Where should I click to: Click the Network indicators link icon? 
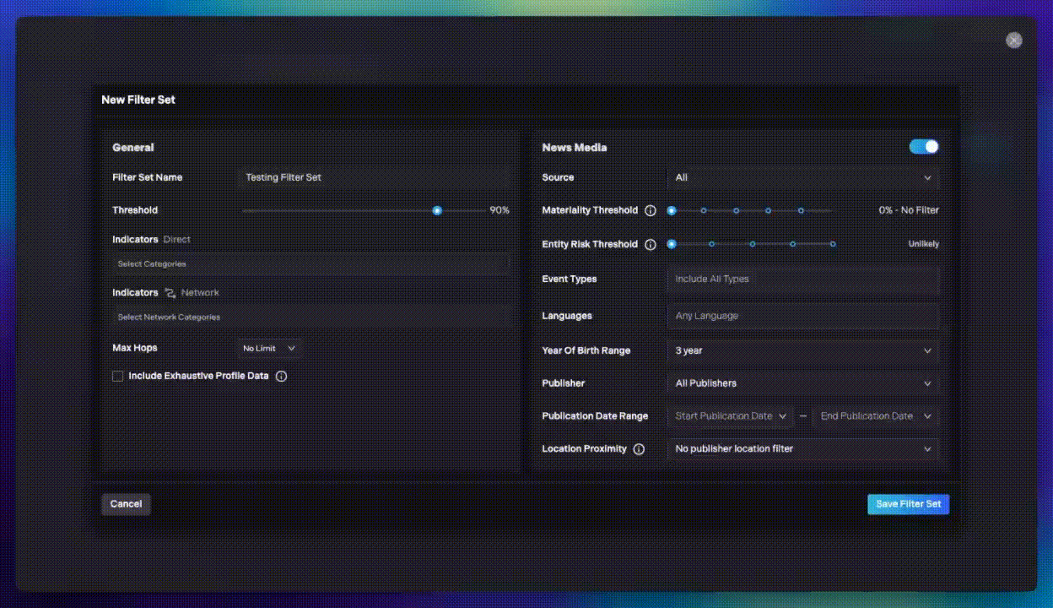tap(170, 293)
